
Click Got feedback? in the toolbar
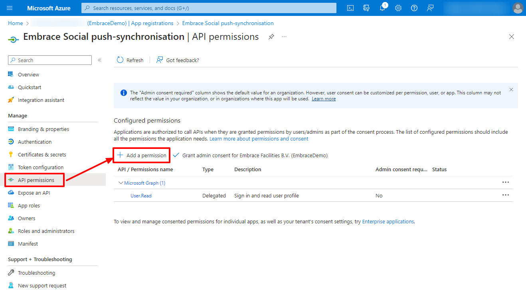(x=178, y=60)
